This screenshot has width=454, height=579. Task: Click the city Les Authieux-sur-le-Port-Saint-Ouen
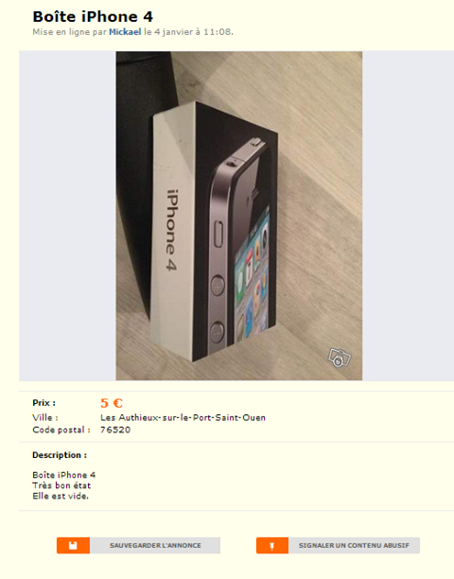click(183, 417)
